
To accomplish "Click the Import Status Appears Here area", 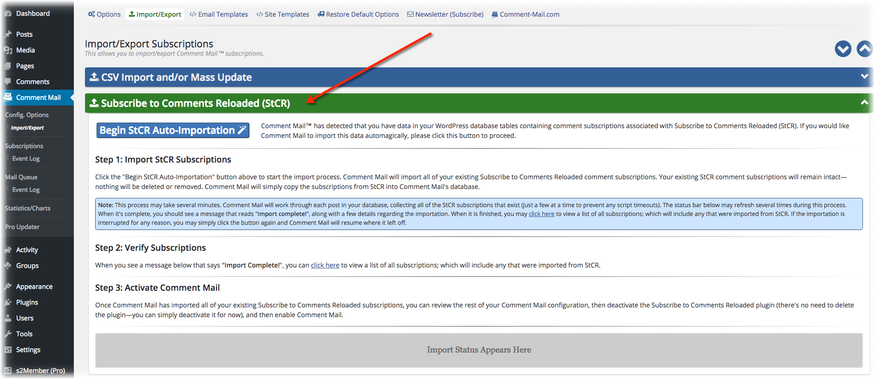I will 479,350.
